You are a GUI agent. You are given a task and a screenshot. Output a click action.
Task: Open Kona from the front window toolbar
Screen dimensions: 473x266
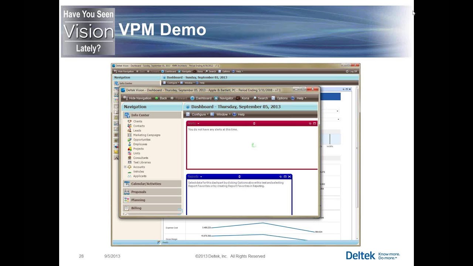pos(243,98)
